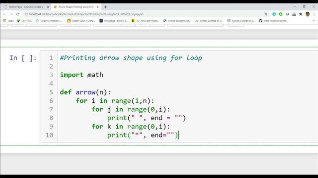Open the Extensions puzzle menu

pyautogui.click(x=301, y=14)
